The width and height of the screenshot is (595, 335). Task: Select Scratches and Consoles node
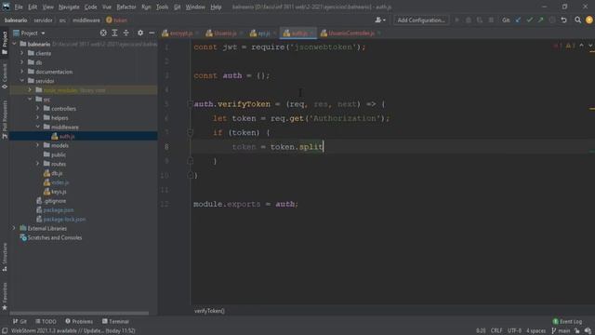pos(54,238)
